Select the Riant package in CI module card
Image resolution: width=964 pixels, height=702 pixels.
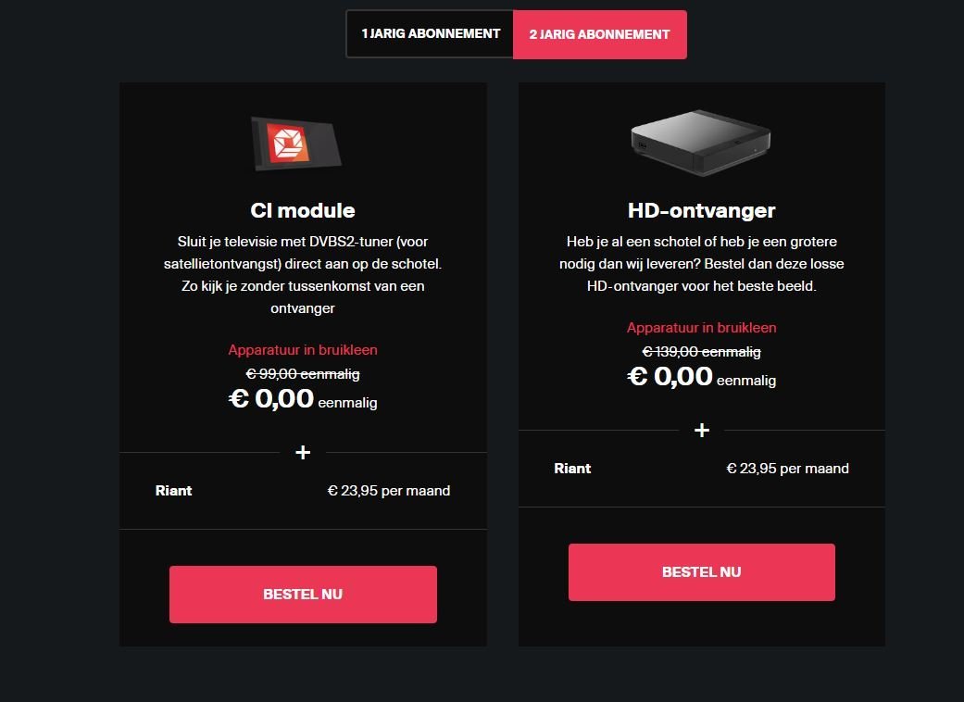[174, 491]
